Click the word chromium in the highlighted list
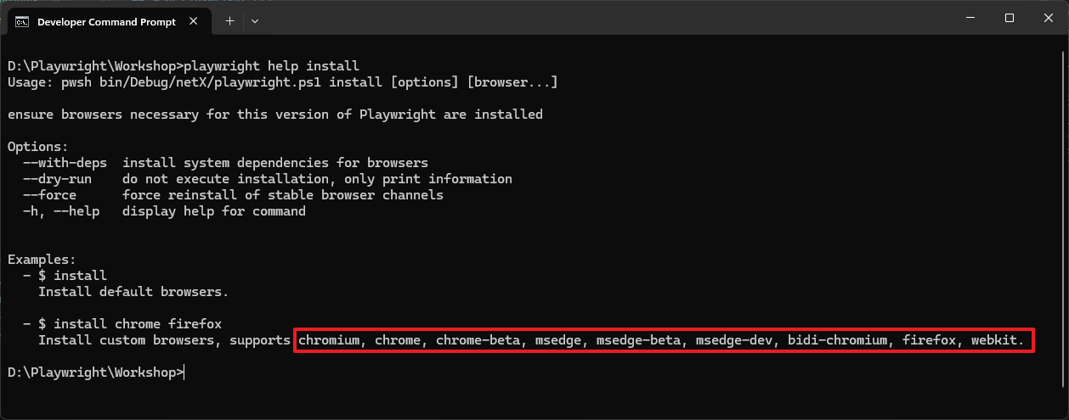Viewport: 1069px width, 420px height. pyautogui.click(x=329, y=340)
